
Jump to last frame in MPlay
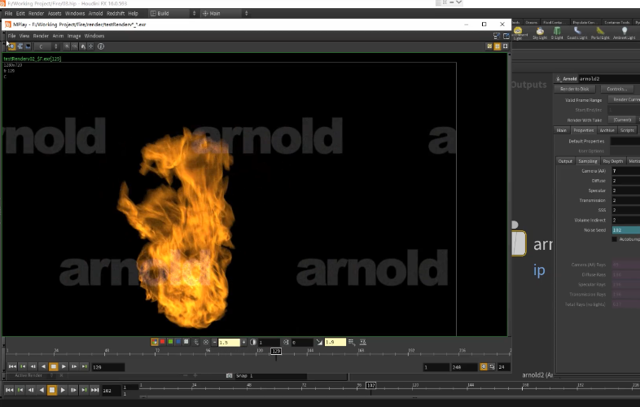click(x=84, y=366)
